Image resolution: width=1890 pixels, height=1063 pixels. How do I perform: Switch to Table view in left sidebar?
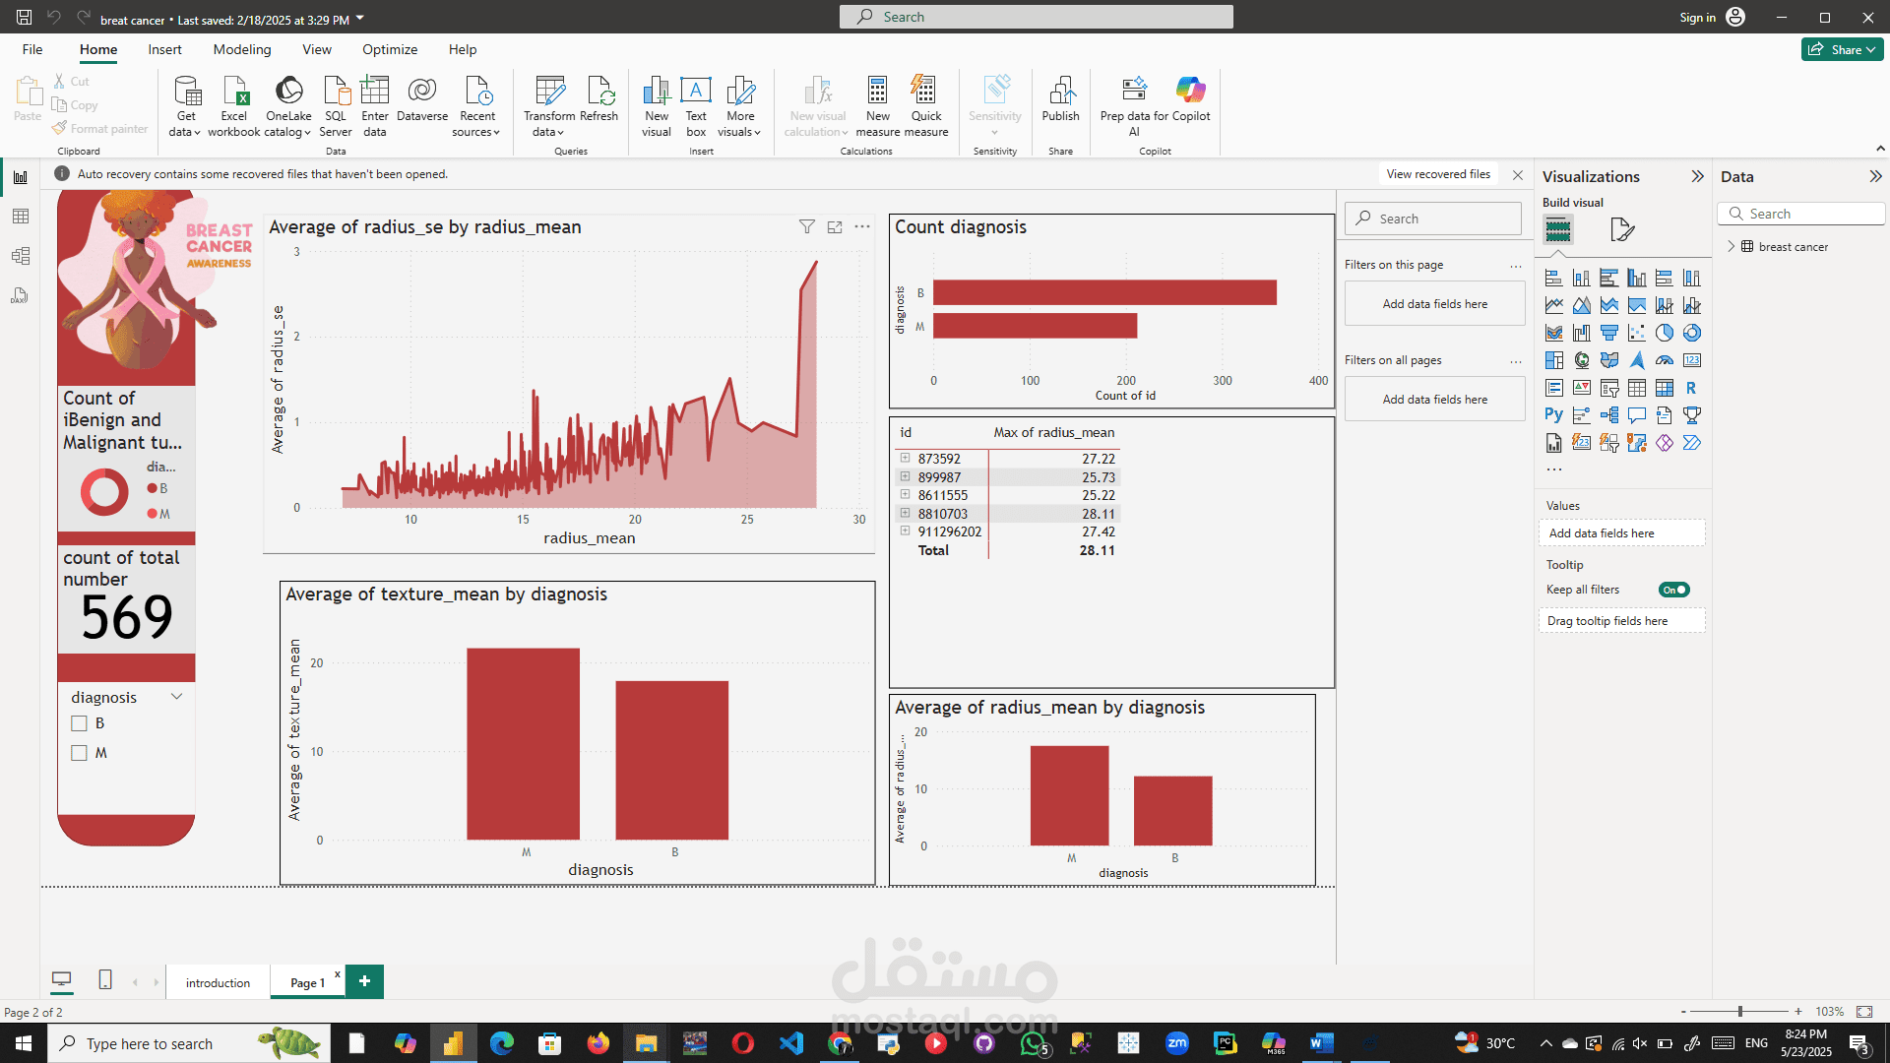pos(21,217)
